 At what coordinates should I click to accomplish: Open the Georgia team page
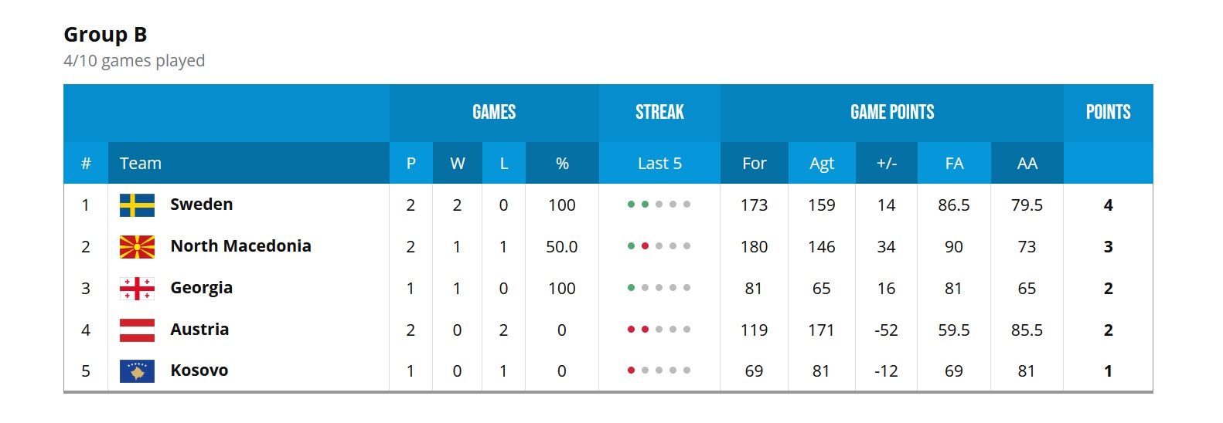[201, 288]
